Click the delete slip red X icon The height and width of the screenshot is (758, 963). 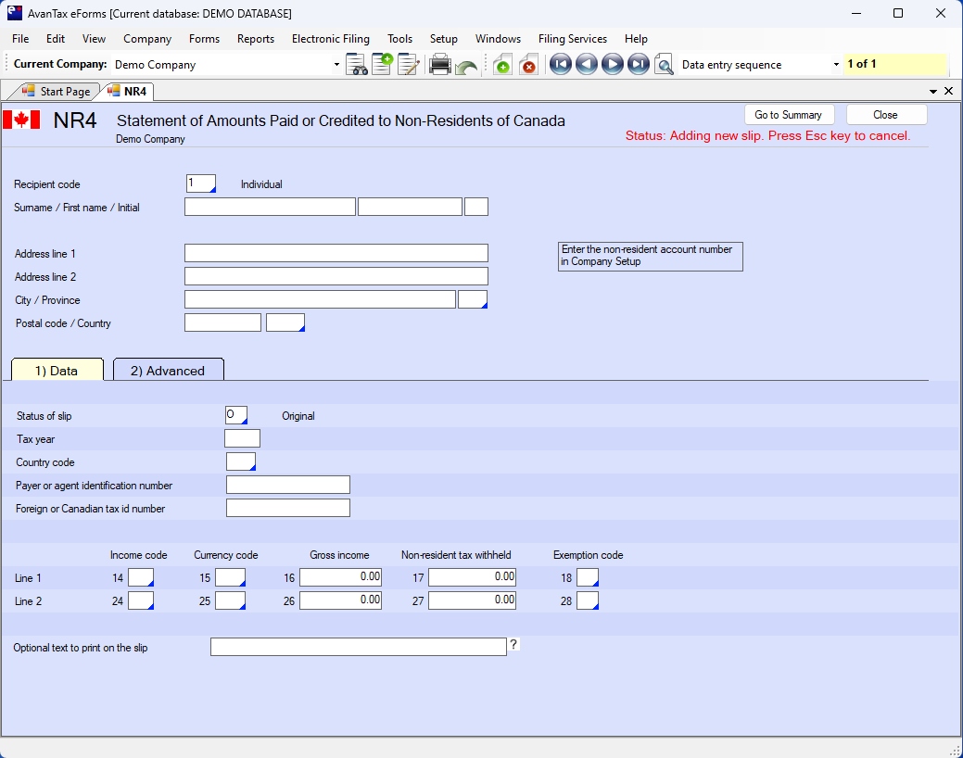[528, 65]
